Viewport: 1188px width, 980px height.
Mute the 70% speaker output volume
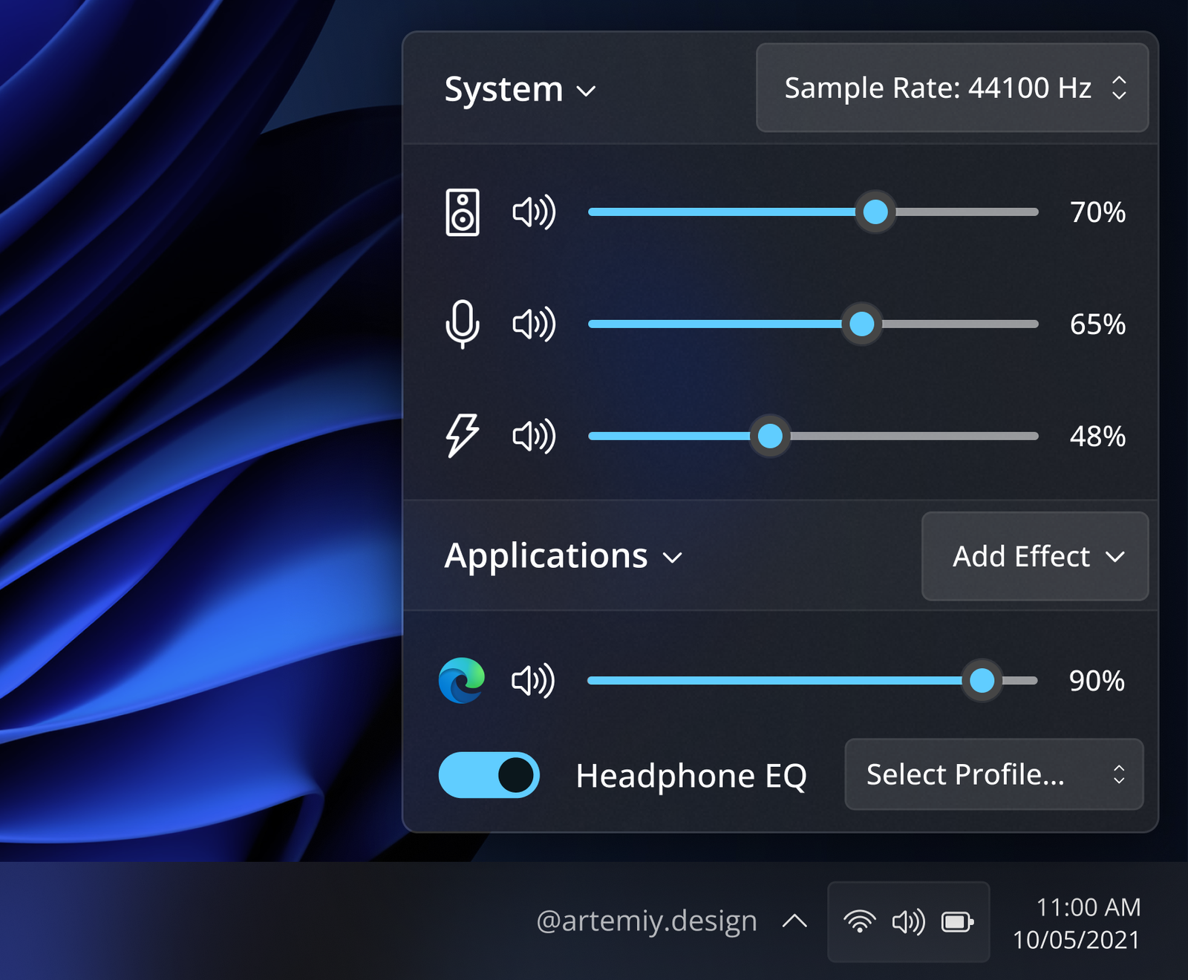pos(534,212)
